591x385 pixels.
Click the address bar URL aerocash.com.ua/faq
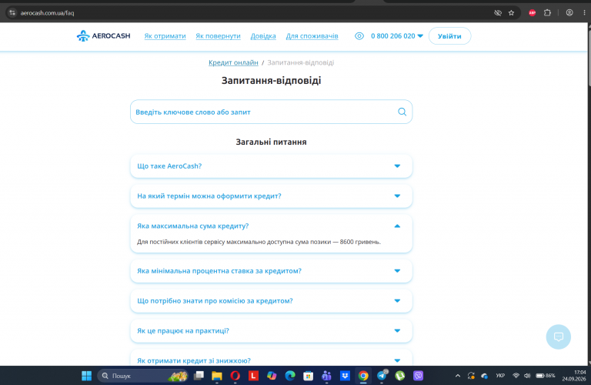pos(47,13)
